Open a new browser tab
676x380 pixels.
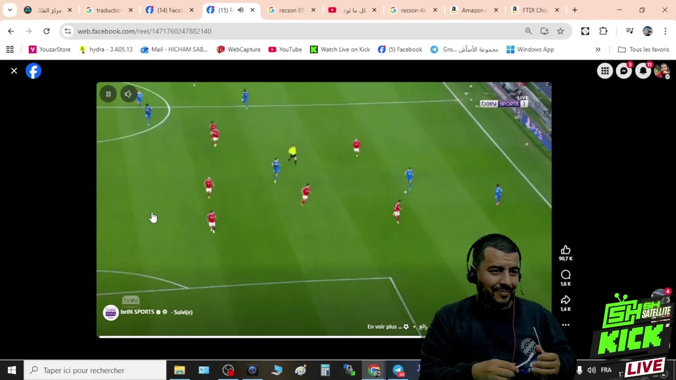tap(575, 10)
